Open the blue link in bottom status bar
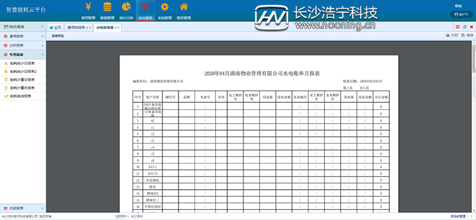This screenshot has height=220, width=476. [458, 216]
